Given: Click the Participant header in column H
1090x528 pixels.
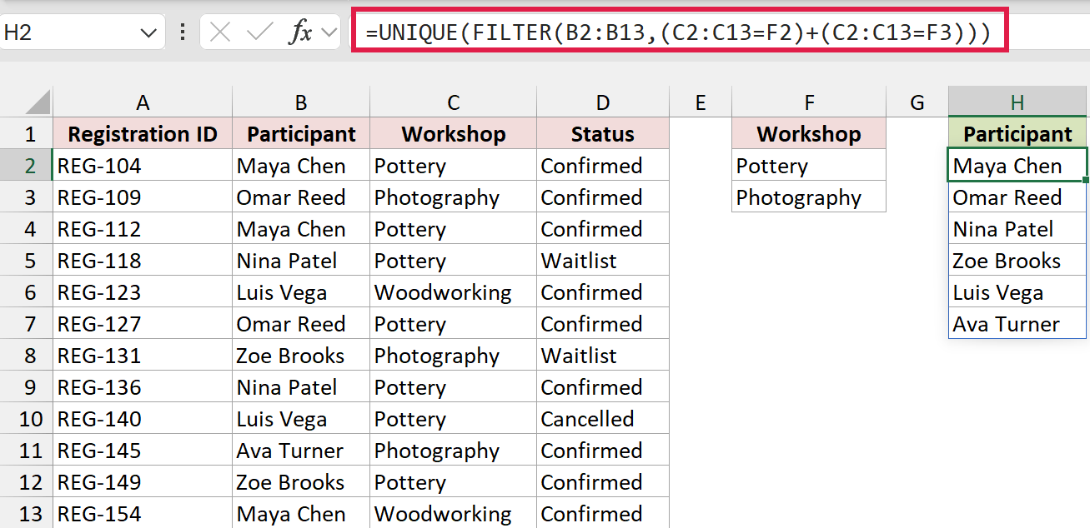Looking at the screenshot, I should 1017,134.
